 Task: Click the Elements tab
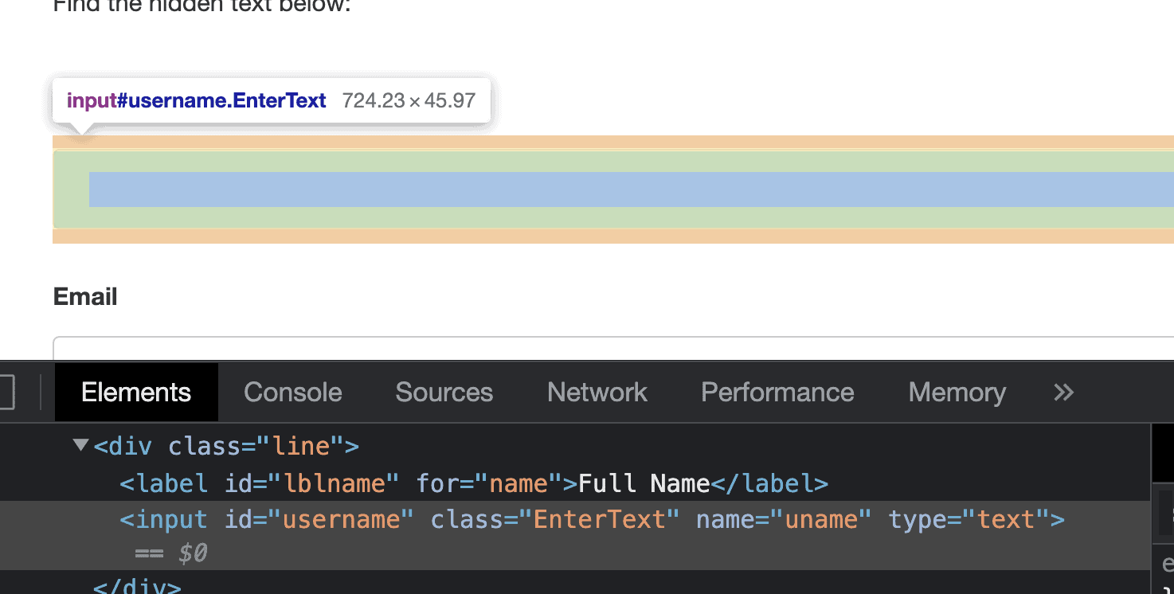click(135, 392)
